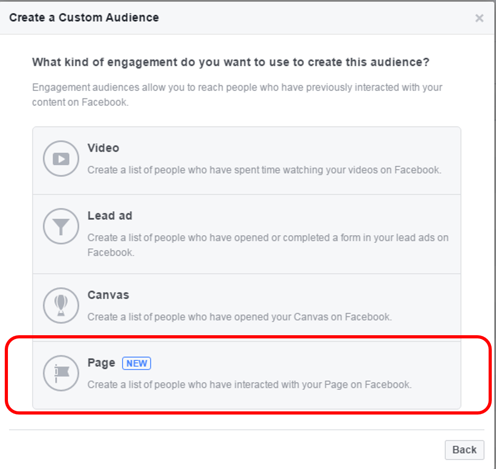Click the Lead ad description about forms

tap(268, 245)
